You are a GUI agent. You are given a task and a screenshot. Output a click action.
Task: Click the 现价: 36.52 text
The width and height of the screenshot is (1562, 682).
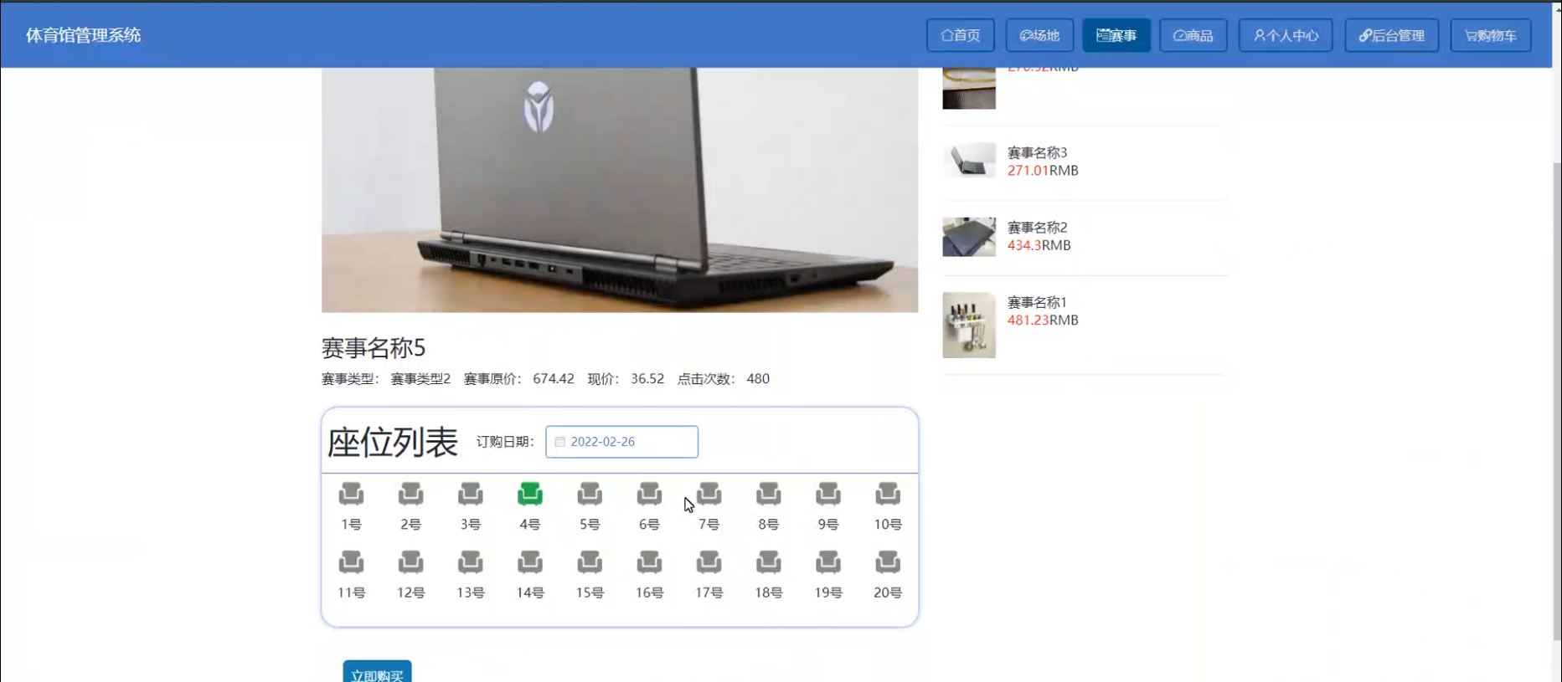(x=626, y=378)
